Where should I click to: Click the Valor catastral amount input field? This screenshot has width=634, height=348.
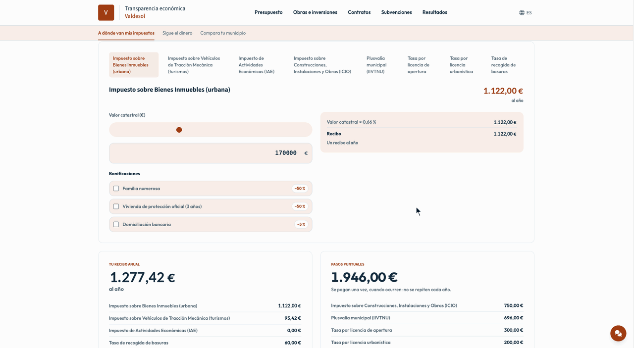click(x=211, y=153)
